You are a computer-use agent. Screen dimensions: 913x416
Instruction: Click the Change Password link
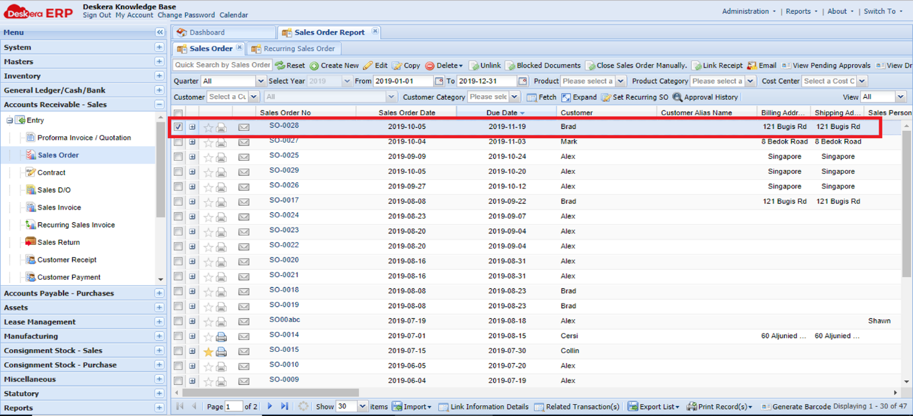pos(186,15)
